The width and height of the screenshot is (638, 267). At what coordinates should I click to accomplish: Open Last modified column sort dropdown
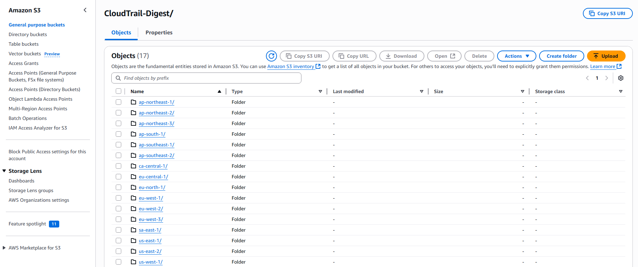pos(422,91)
